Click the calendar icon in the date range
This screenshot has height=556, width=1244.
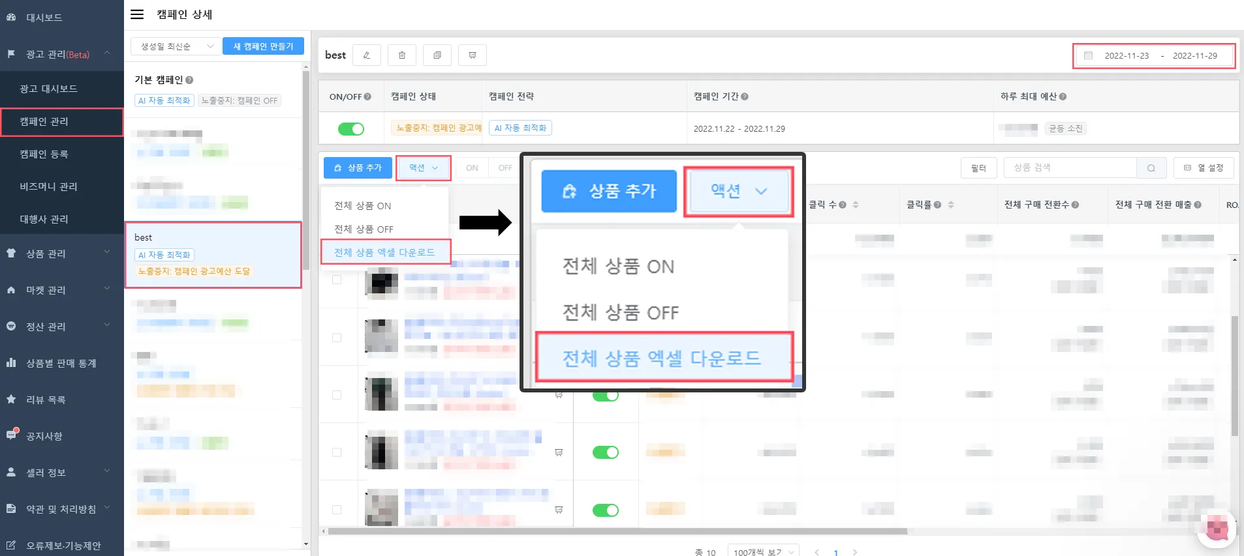pos(1089,55)
